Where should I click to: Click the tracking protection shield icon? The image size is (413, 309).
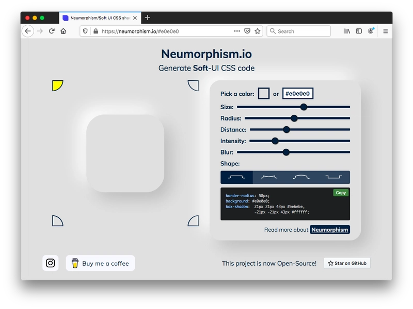[x=85, y=31]
